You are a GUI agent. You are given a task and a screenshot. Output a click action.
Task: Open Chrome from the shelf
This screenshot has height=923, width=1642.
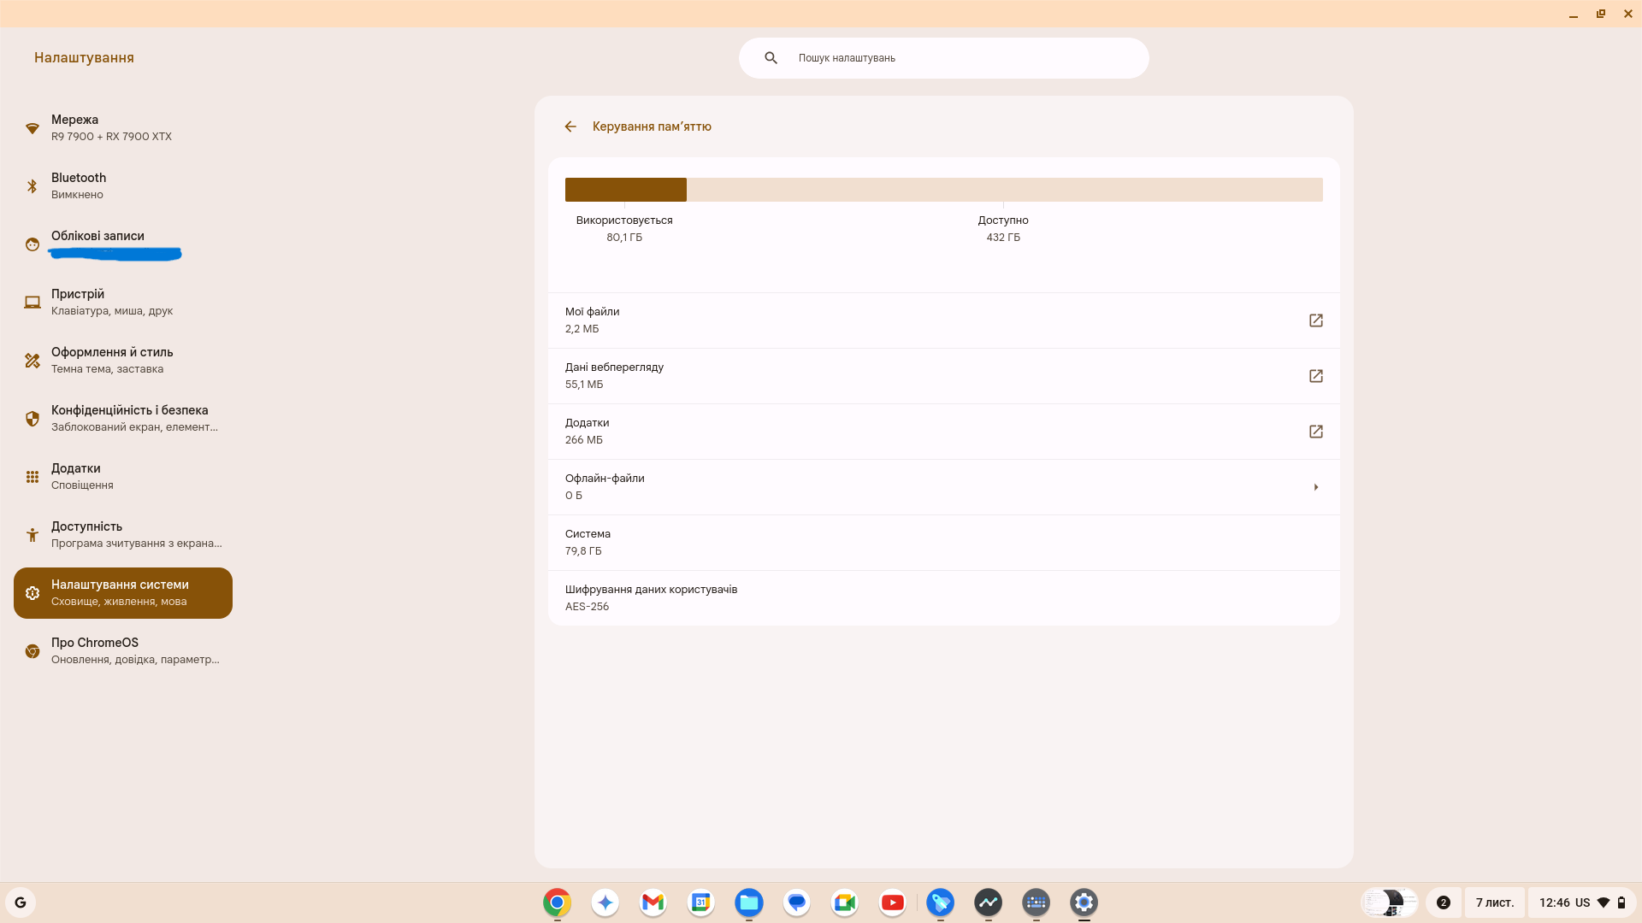(x=557, y=902)
